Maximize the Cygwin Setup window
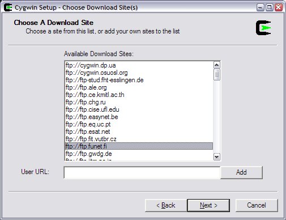Image resolution: width=286 pixels, height=220 pixels. (x=270, y=7)
